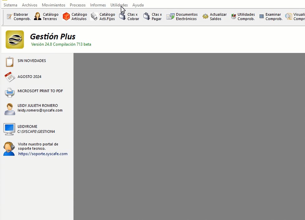Click the calendar icon beside AGOSTO 2024
305x220 pixels.
pyautogui.click(x=10, y=77)
